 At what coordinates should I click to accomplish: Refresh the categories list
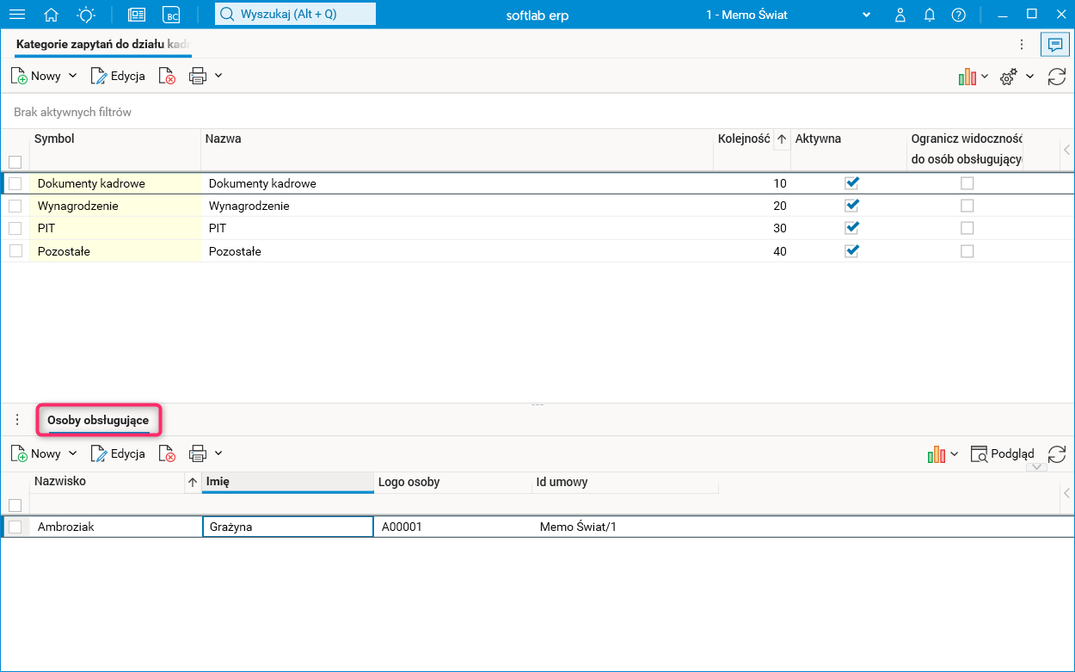1057,77
